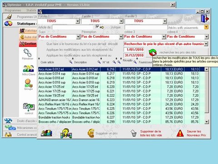Click the trash bin delete empty lots icon
218x164 pixels.
(x=134, y=133)
